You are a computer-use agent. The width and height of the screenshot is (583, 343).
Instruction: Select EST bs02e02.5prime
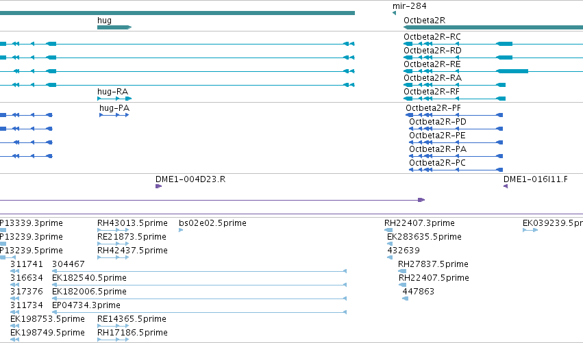[212, 223]
